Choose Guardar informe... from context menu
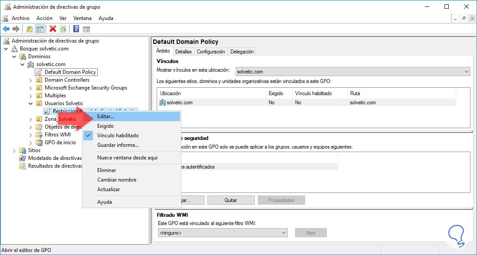 click(x=132, y=145)
